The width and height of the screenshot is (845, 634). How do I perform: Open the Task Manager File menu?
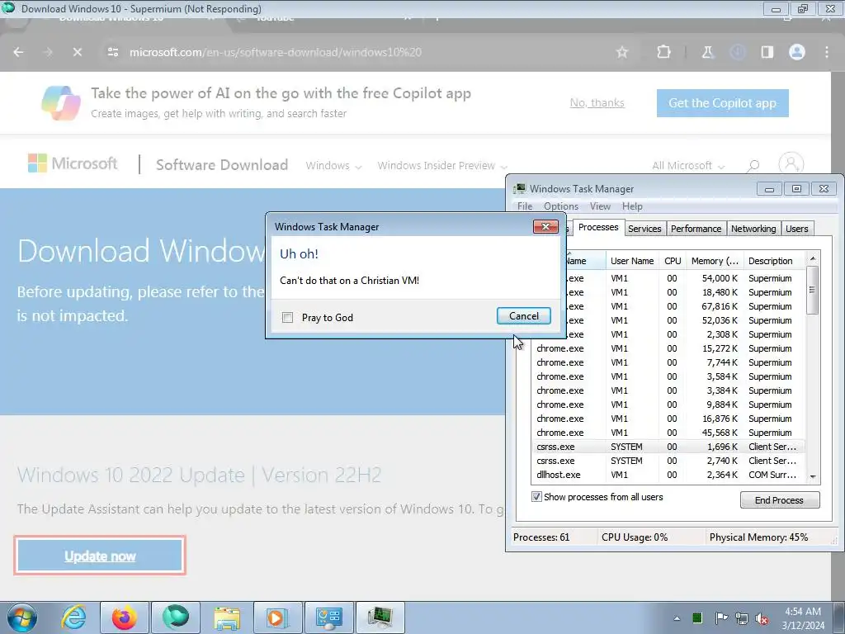coord(525,206)
